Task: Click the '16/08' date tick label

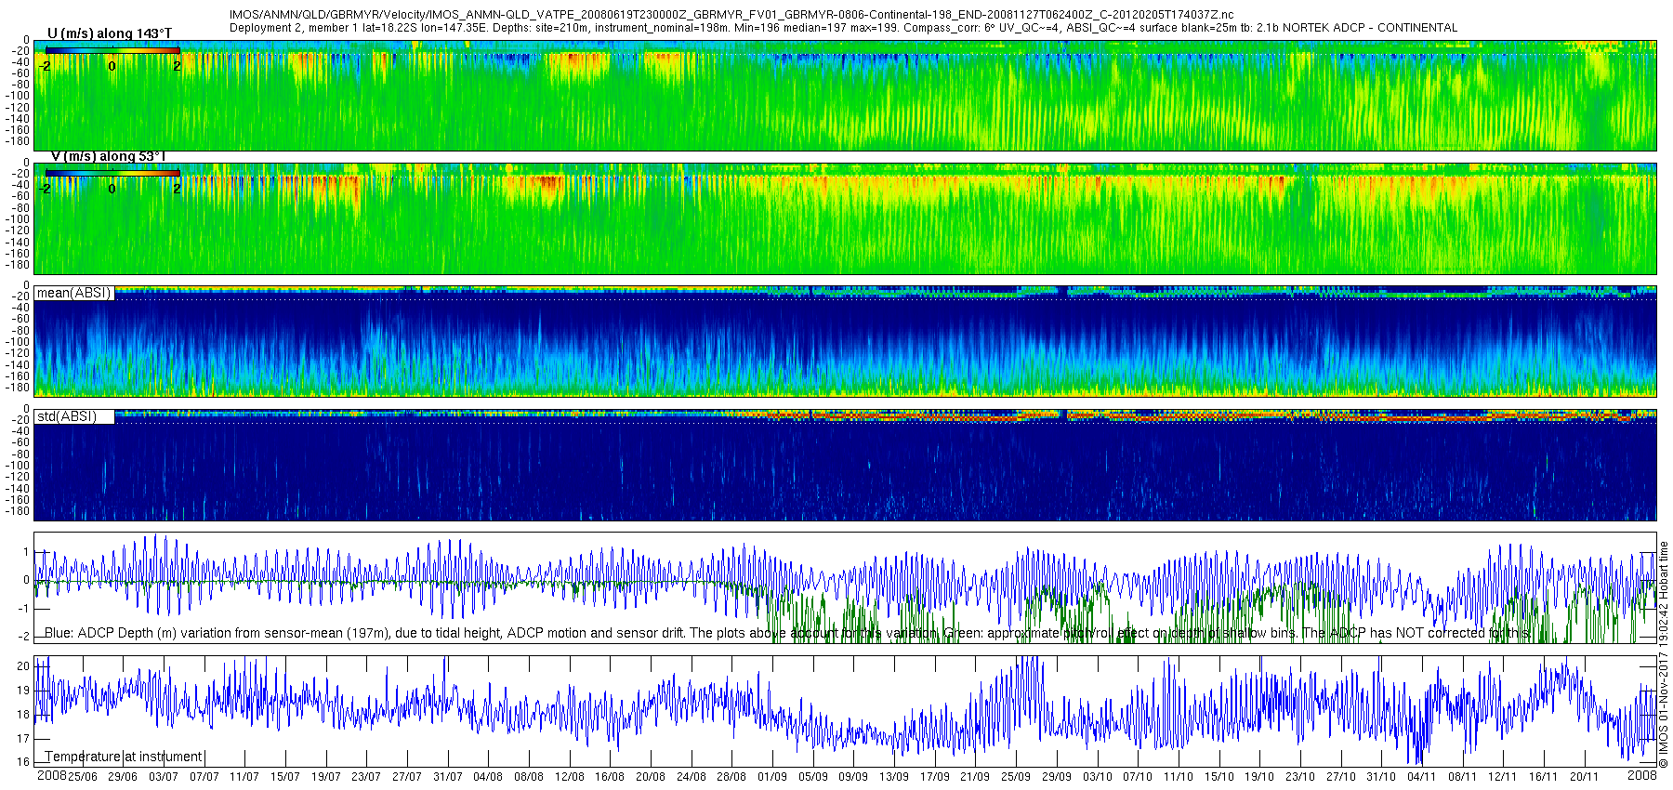Action: click(x=610, y=776)
